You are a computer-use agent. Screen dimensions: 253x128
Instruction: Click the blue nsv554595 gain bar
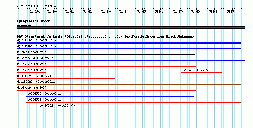click(x=110, y=96)
